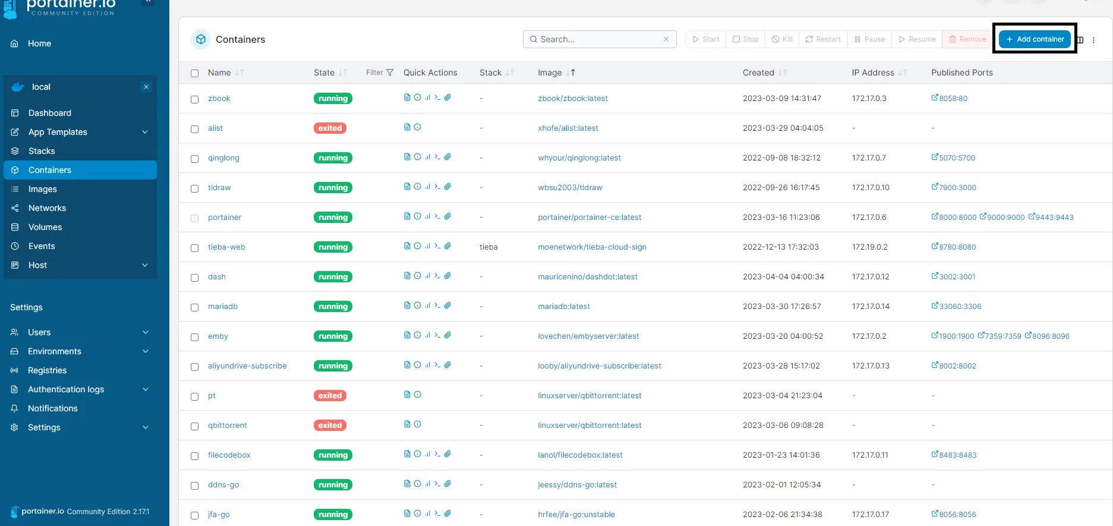Check the mariadb container checkbox
1113x526 pixels.
coord(194,307)
